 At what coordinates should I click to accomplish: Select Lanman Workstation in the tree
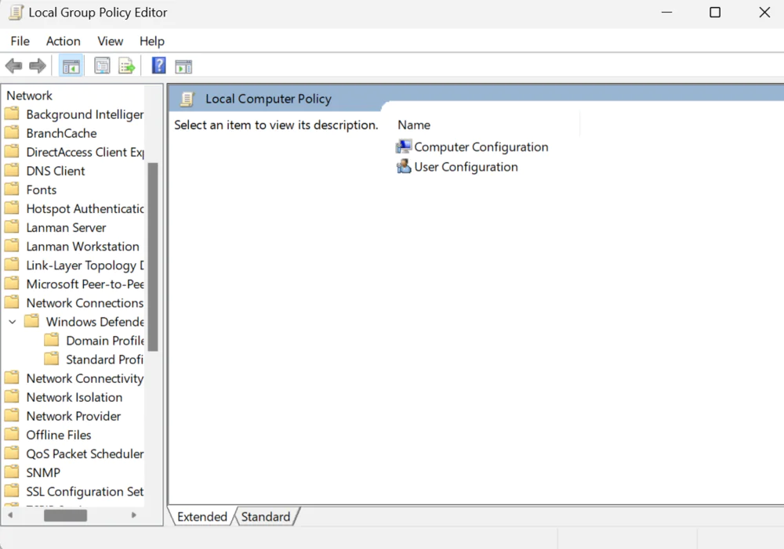[x=82, y=246]
